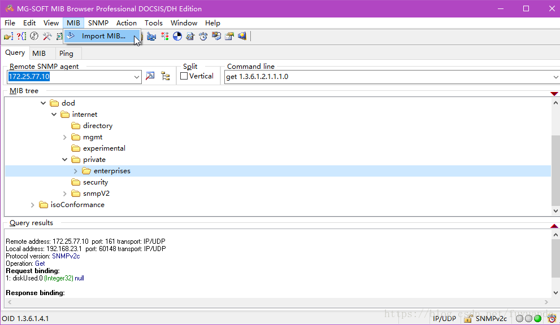560x325 pixels.
Task: Open the SNMP menu
Action: click(x=98, y=23)
